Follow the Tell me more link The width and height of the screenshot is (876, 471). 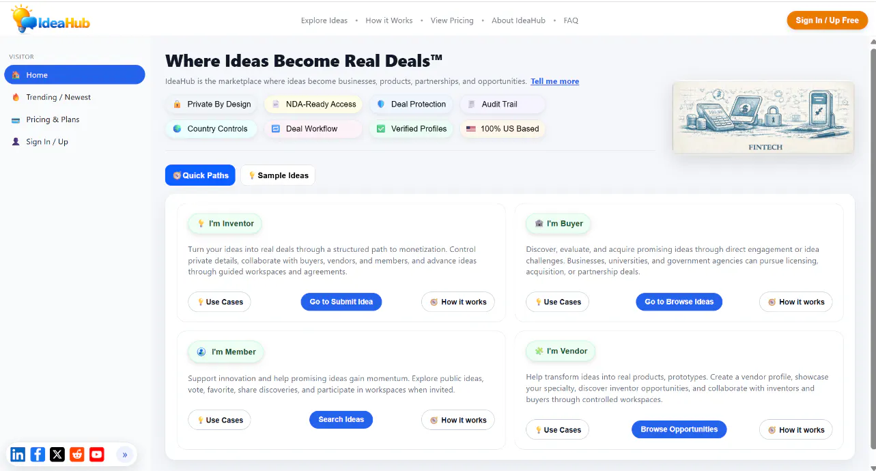(x=555, y=81)
